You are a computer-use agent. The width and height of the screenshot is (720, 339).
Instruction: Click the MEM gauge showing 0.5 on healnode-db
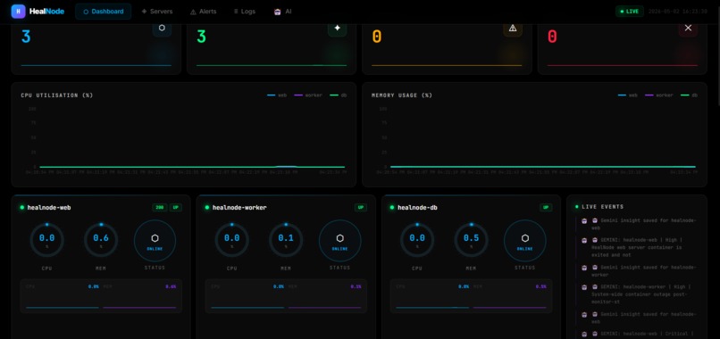pyautogui.click(x=471, y=240)
